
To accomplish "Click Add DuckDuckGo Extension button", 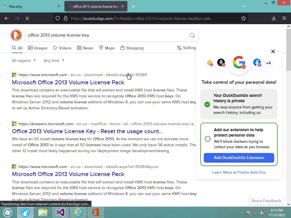I will [239, 158].
